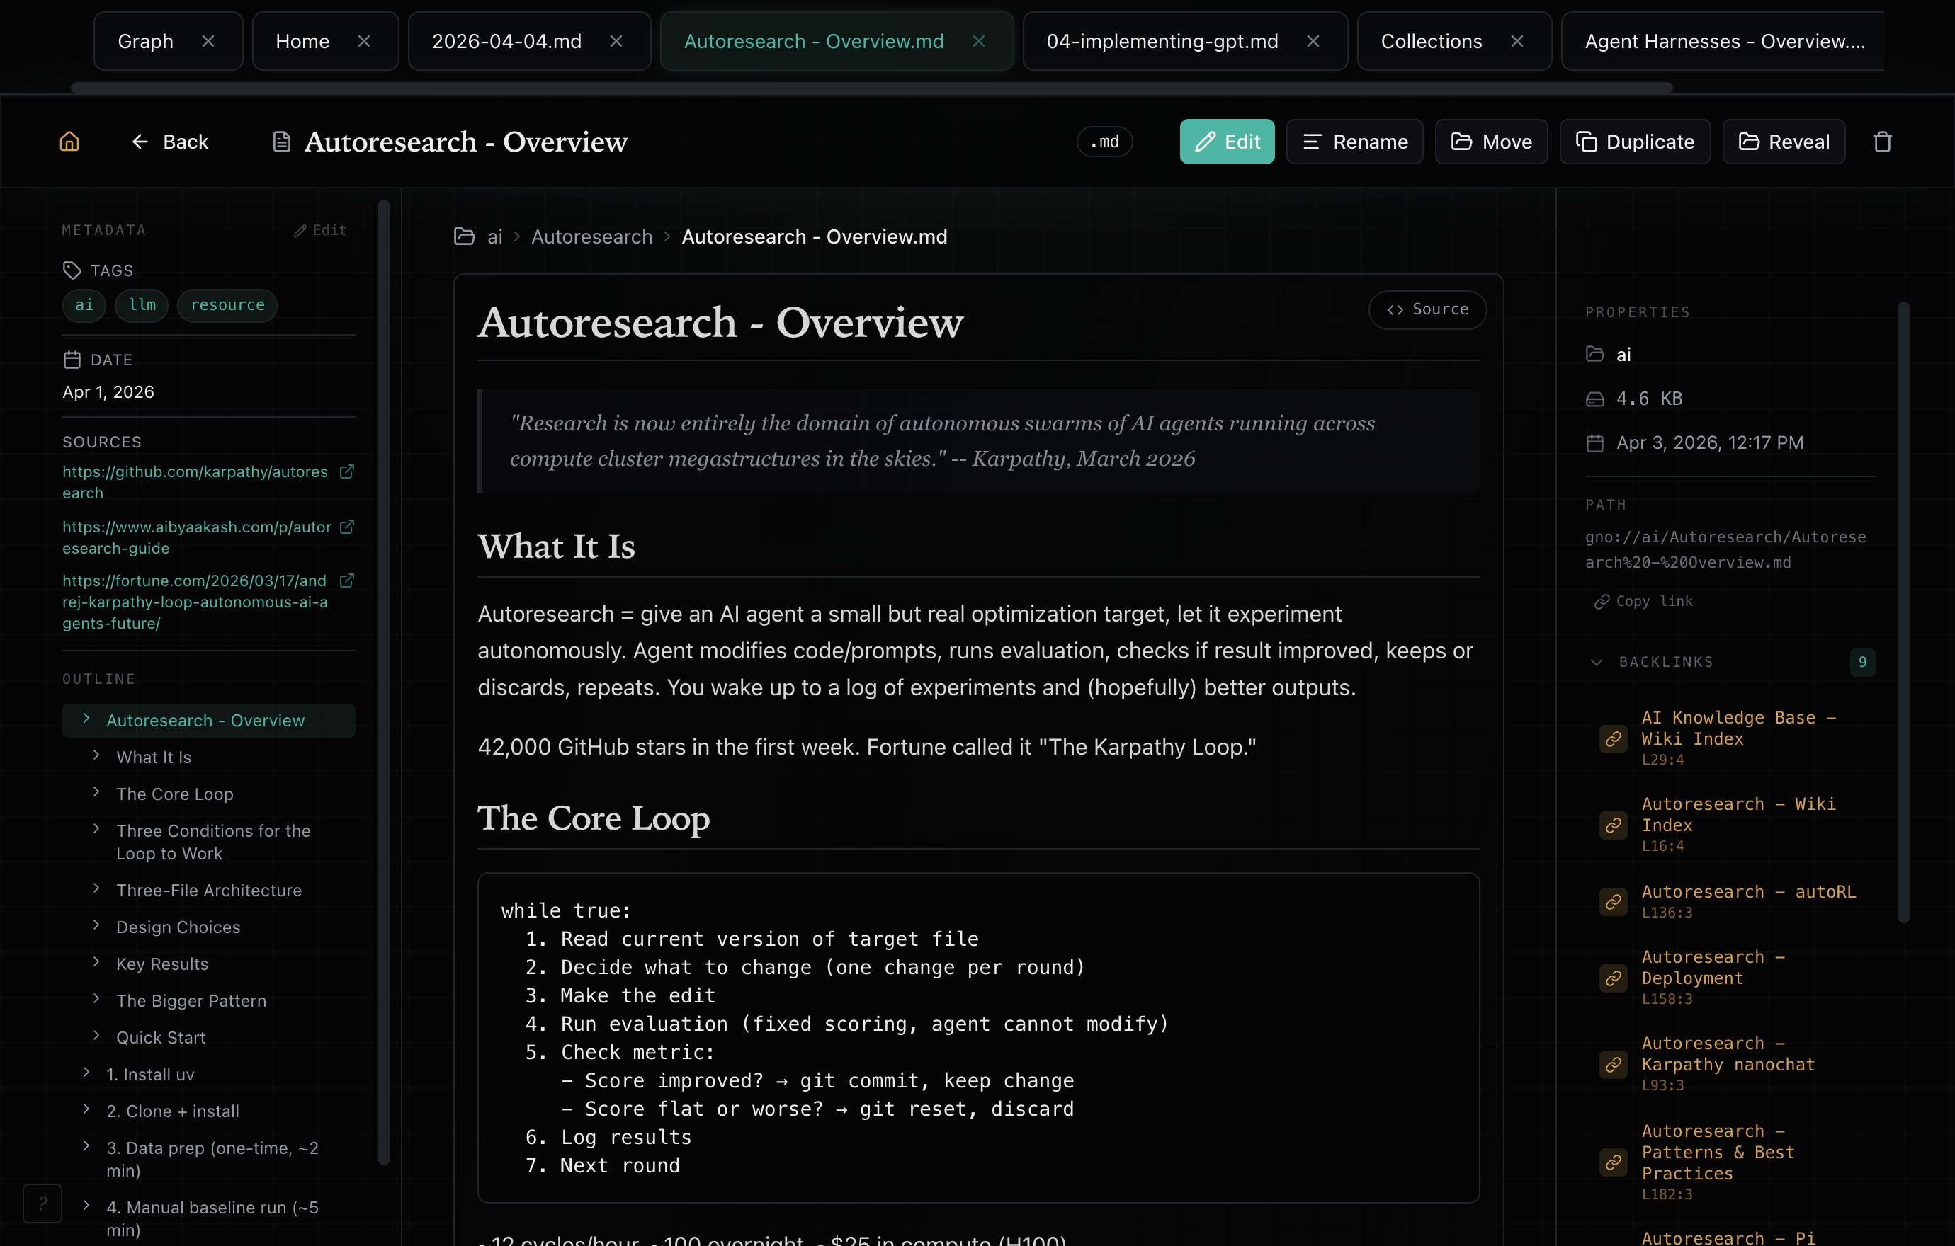
Task: Close the Collections tab
Action: point(1517,41)
